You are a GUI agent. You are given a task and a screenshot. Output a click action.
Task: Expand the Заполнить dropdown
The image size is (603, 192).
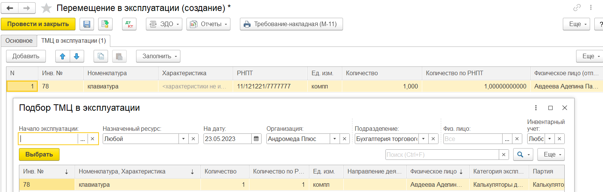pos(158,56)
